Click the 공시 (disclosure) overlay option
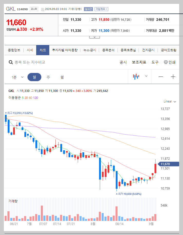 coord(123,62)
